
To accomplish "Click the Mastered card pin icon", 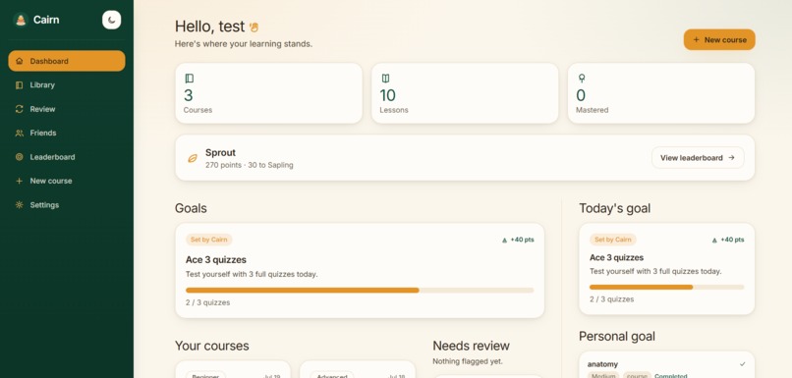I will point(582,79).
